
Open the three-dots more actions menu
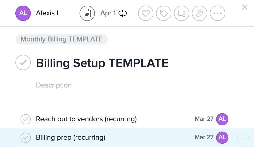coord(218,13)
